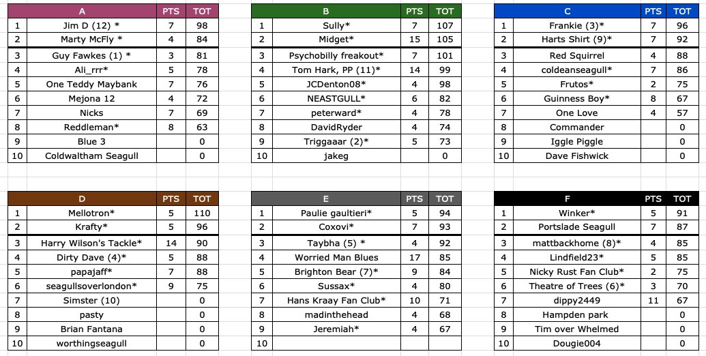Select the cell containing Jim D (12)

[92, 25]
